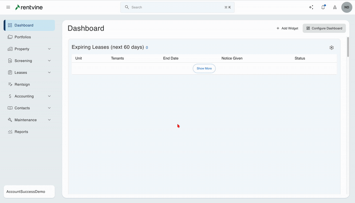Open the ND user avatar menu

[x=347, y=8]
